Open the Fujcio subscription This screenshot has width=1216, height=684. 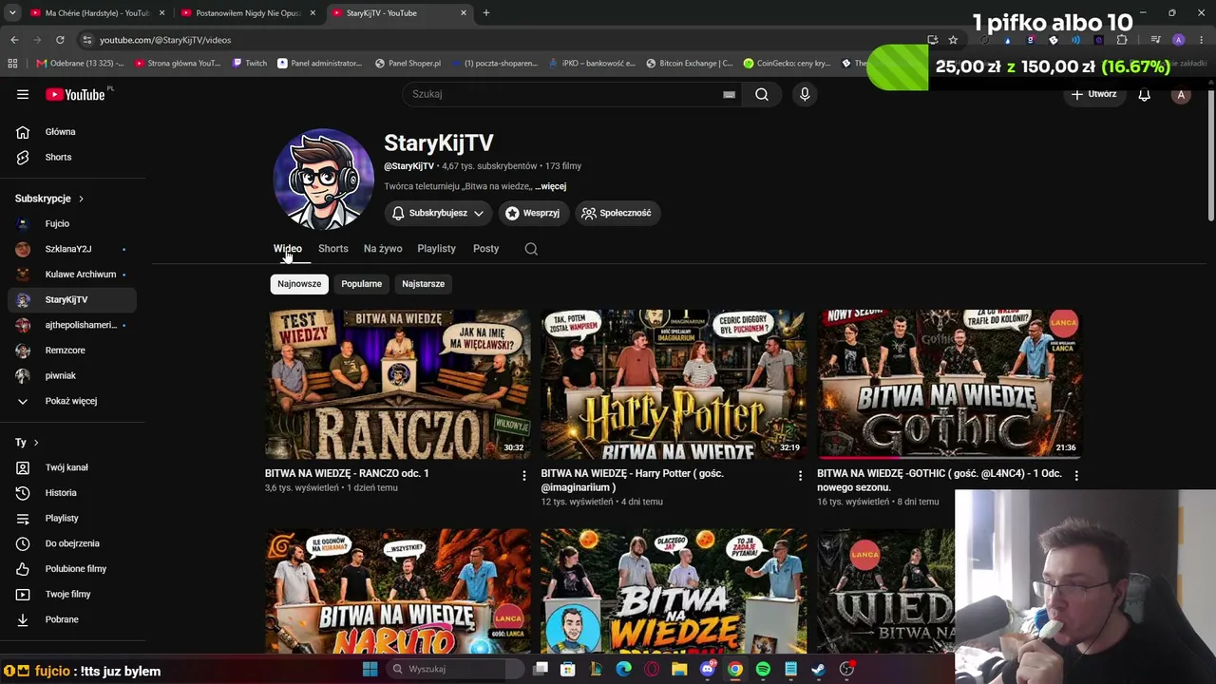[x=72, y=224]
